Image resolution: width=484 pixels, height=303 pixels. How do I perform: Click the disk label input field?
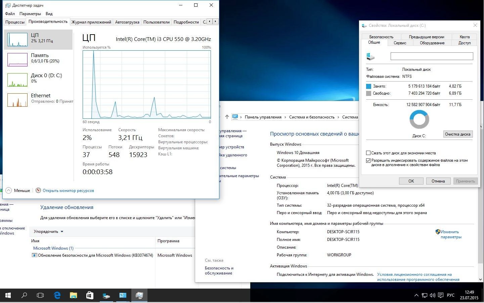tap(432, 56)
